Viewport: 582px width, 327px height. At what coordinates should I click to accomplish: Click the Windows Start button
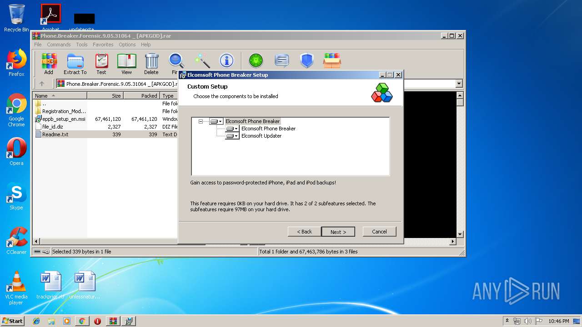click(13, 321)
